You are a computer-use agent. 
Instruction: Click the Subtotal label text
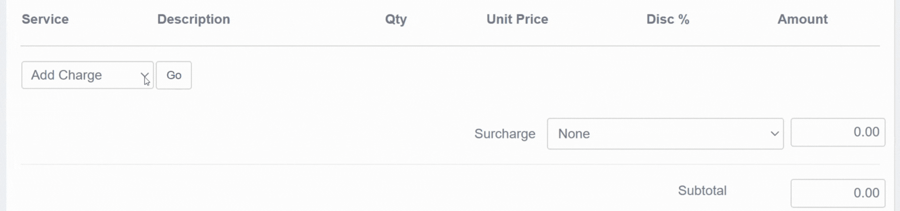click(702, 191)
